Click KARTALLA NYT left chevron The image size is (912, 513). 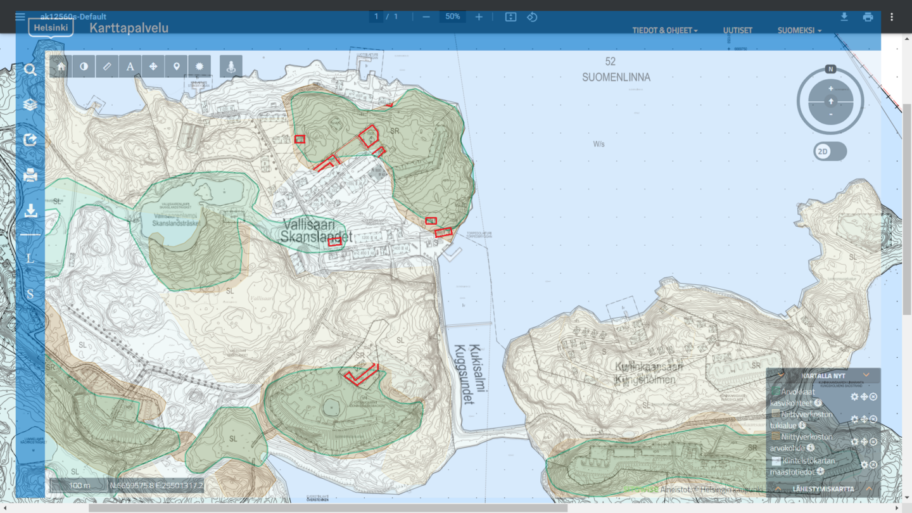pos(781,375)
